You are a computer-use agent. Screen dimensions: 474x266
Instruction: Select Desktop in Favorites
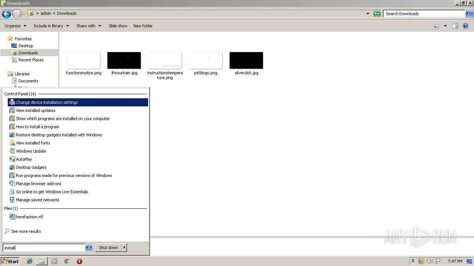[26, 46]
